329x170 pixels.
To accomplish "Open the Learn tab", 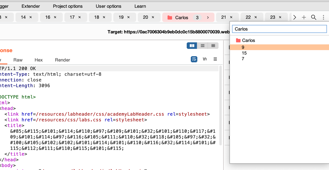I will coord(140,6).
